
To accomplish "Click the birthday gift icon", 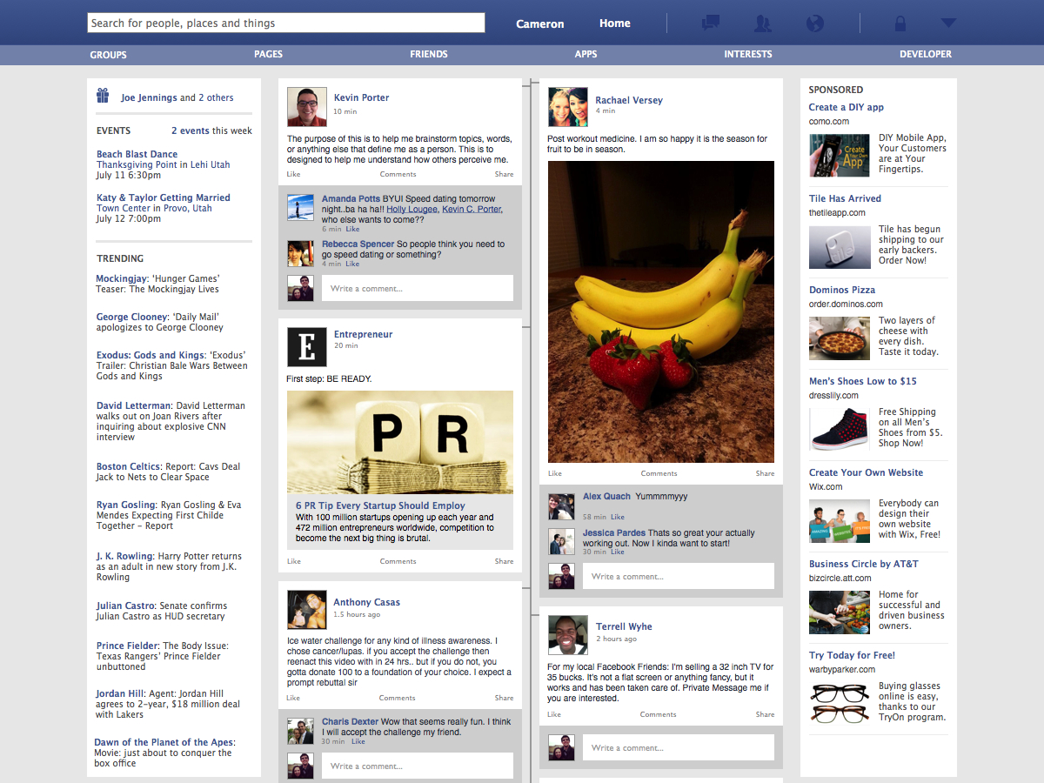I will pos(103,96).
